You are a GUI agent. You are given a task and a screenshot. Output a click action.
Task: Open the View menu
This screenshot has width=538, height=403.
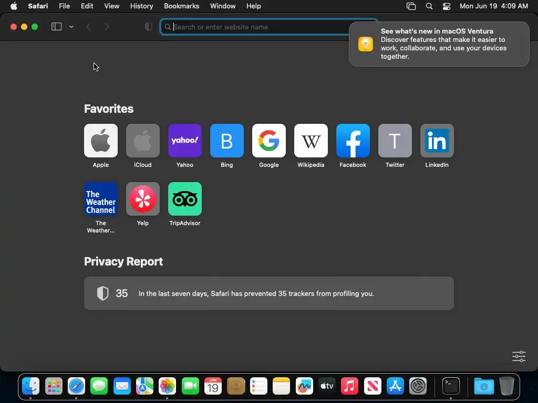pyautogui.click(x=111, y=6)
